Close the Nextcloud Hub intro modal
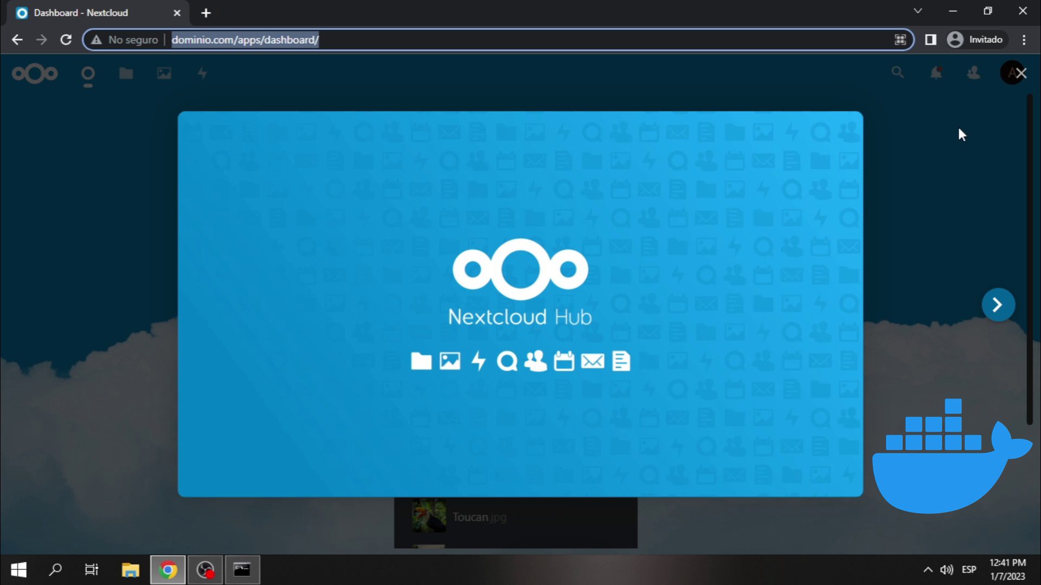Viewport: 1041px width, 585px height. click(1021, 73)
